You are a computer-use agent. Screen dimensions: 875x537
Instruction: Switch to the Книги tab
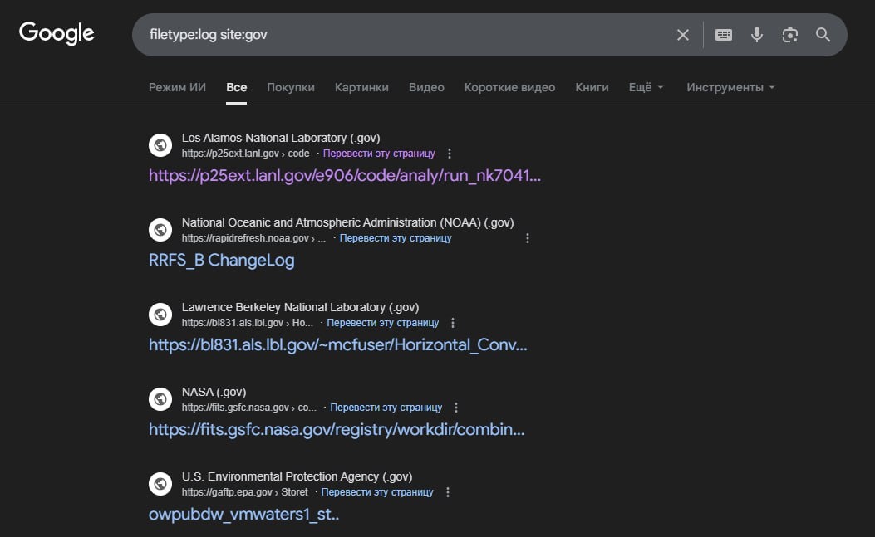pos(592,87)
